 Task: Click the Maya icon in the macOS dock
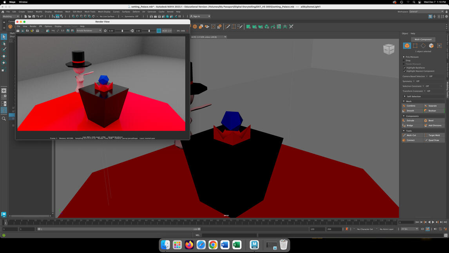255,245
